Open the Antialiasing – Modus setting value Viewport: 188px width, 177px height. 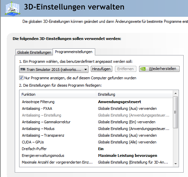(134, 129)
